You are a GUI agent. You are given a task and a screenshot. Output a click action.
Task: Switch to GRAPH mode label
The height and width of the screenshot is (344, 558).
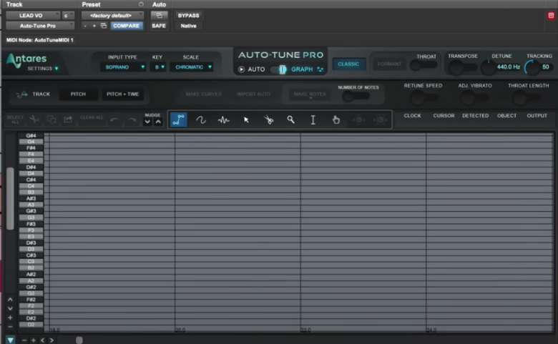302,69
